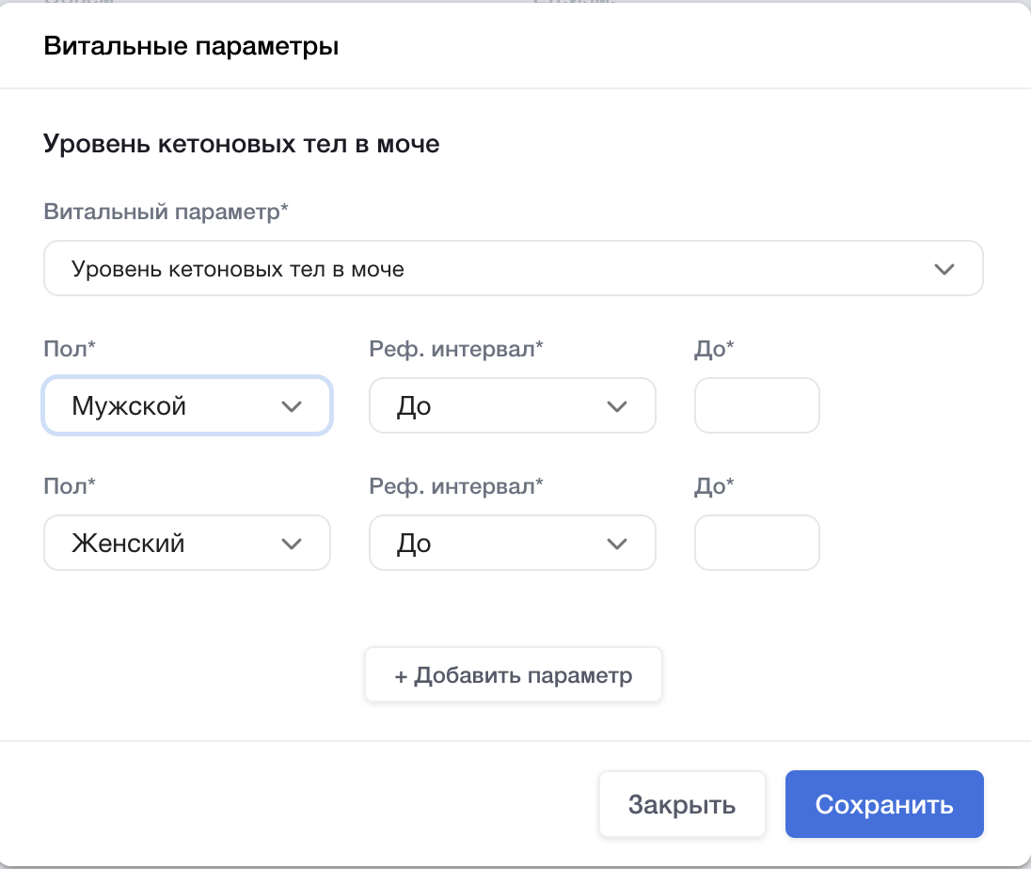
Task: Click the chevron arrow beside Женский
Action: [292, 544]
